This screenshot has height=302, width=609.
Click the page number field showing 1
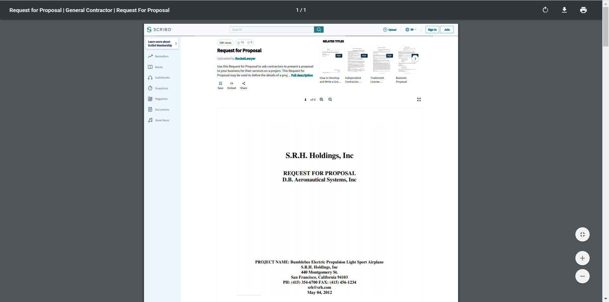305,100
